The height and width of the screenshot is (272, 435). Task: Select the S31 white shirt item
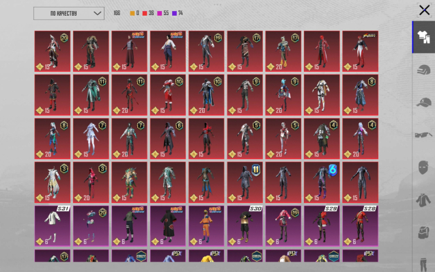pyautogui.click(x=53, y=226)
